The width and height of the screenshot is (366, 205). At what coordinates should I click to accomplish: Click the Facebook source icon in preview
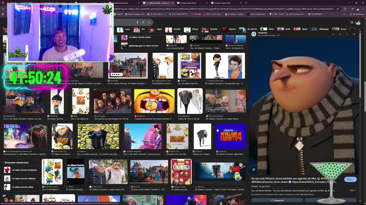click(254, 34)
